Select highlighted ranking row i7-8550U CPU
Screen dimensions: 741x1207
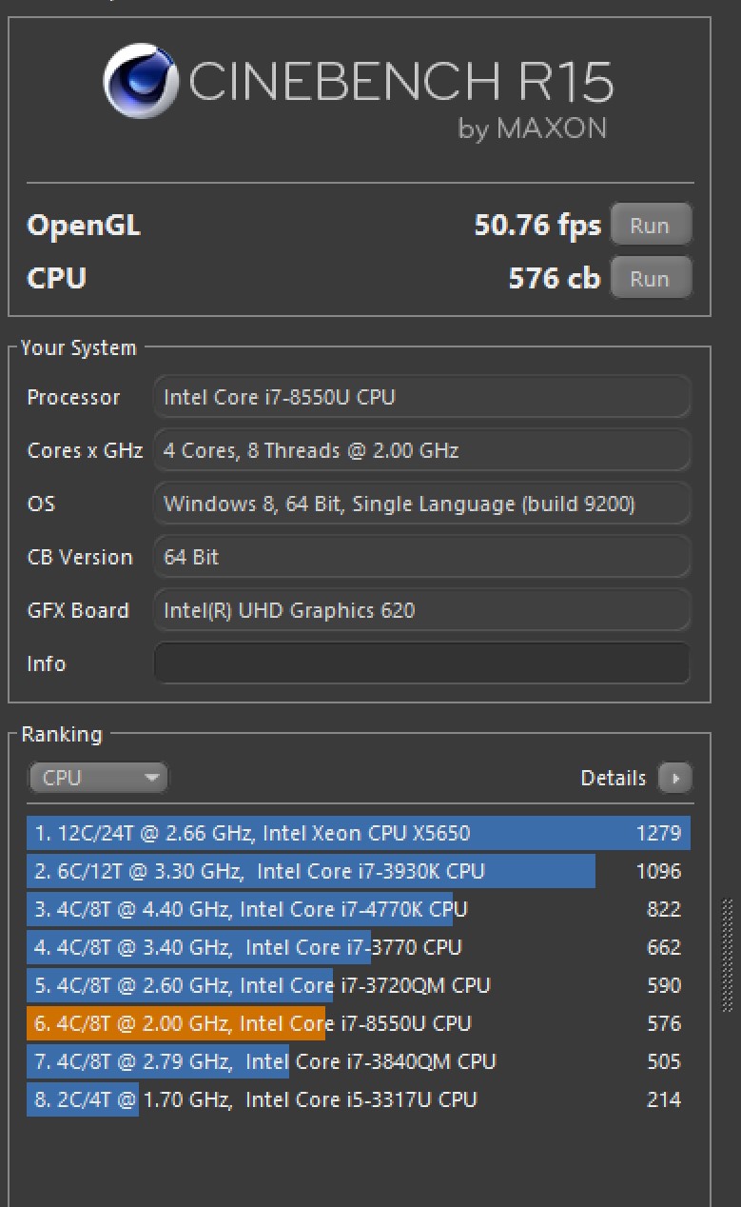tap(359, 1023)
